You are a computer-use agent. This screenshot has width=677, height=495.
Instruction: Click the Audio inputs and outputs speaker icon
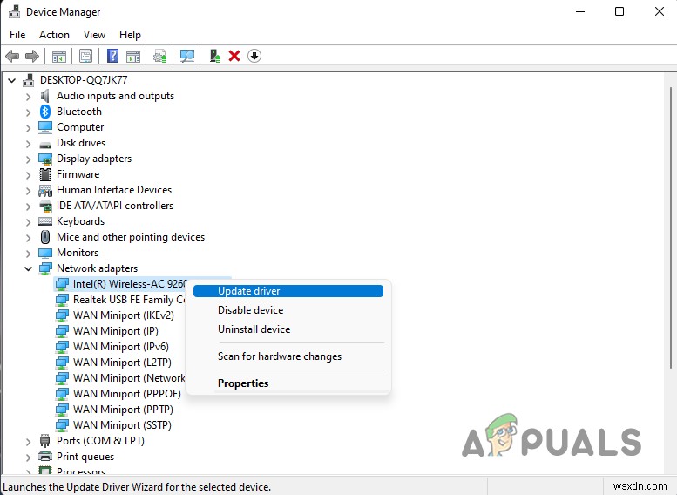[x=45, y=96]
